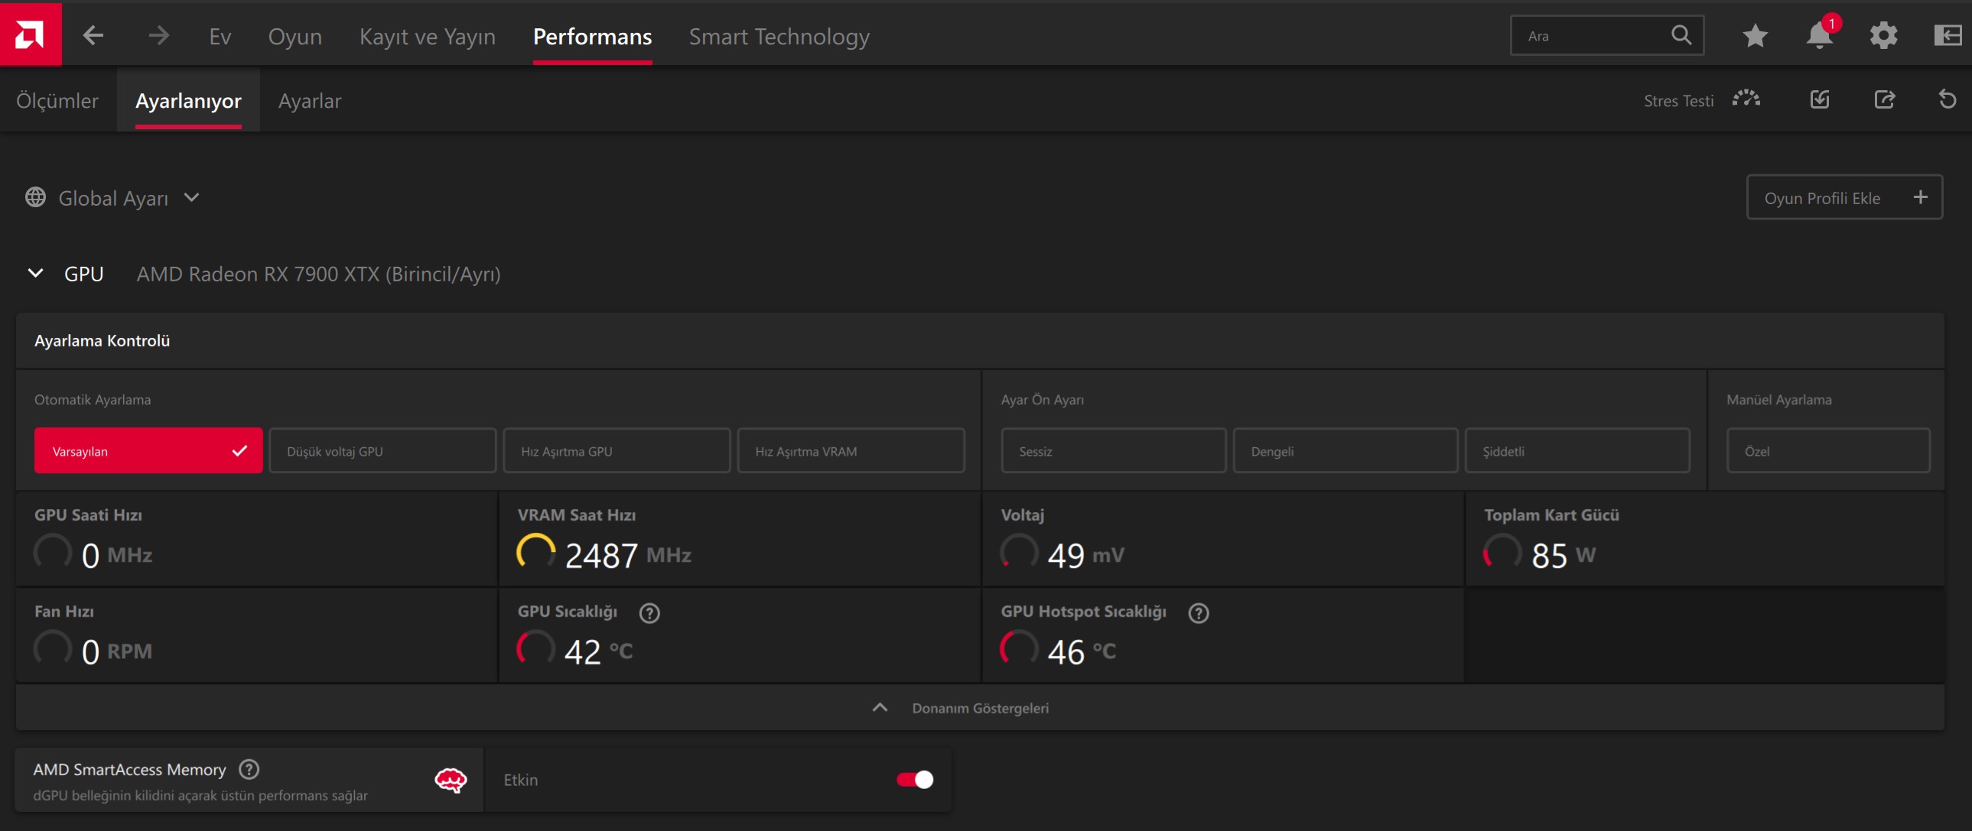
Task: Select Hız Aşırtma VRAM option
Action: [851, 451]
